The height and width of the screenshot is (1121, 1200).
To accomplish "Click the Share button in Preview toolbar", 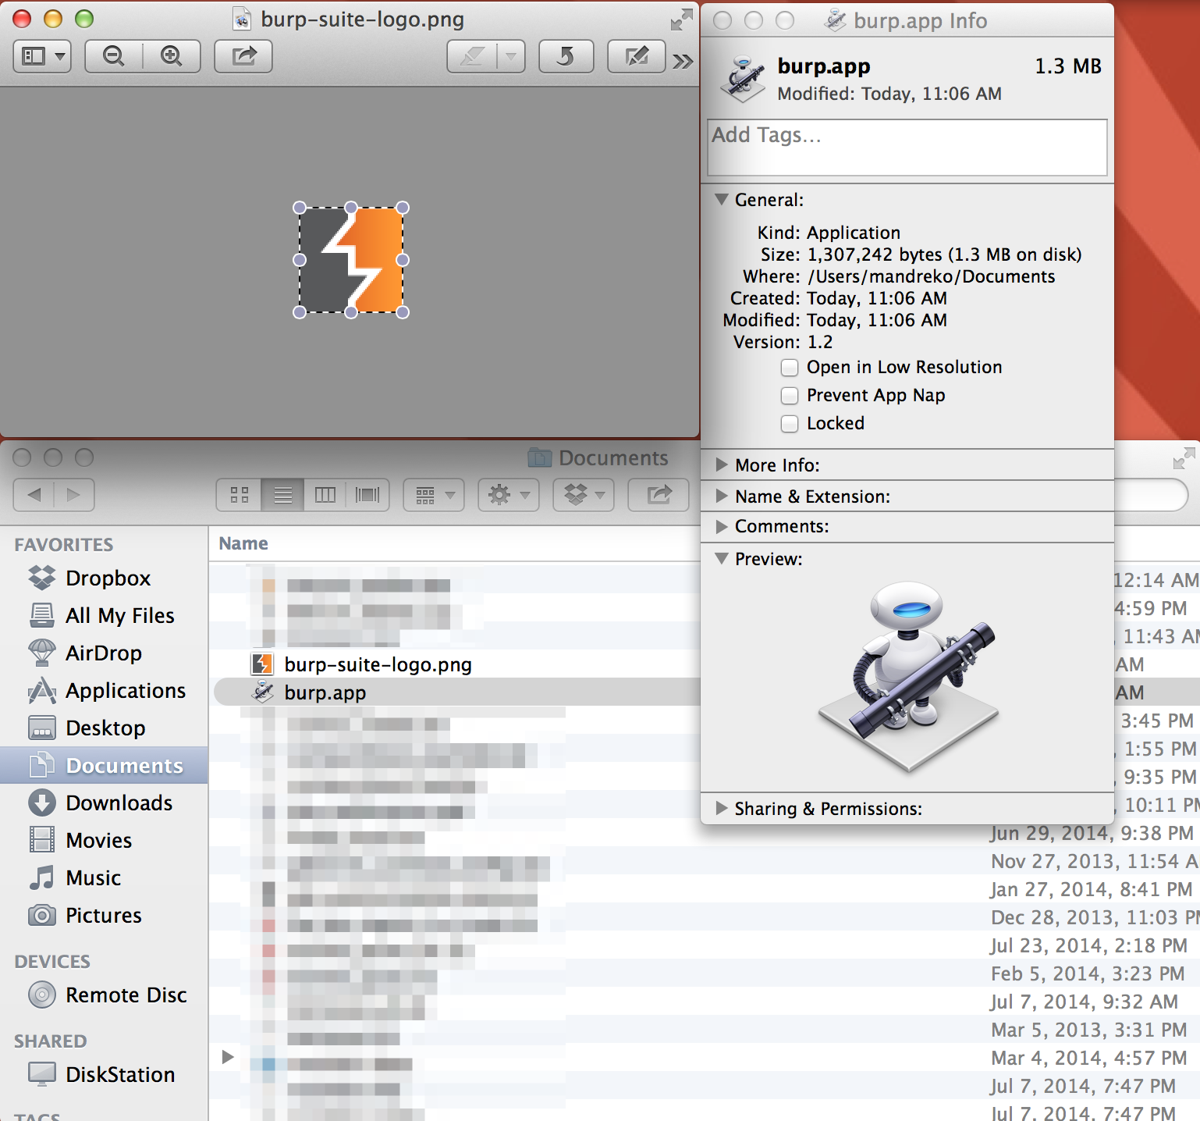I will tap(243, 56).
